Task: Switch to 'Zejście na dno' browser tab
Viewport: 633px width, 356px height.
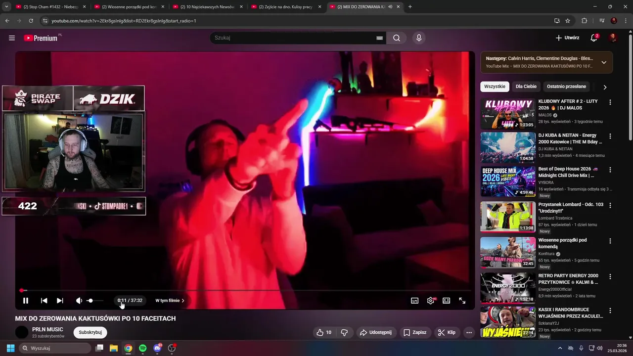Action: [286, 7]
